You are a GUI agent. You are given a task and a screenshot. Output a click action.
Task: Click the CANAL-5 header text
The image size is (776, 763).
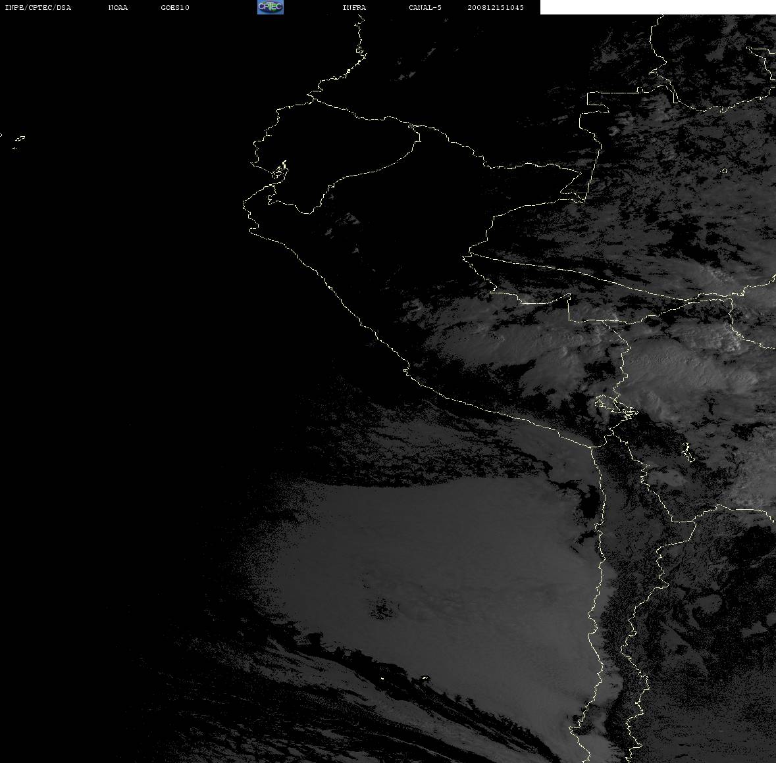tap(425, 7)
